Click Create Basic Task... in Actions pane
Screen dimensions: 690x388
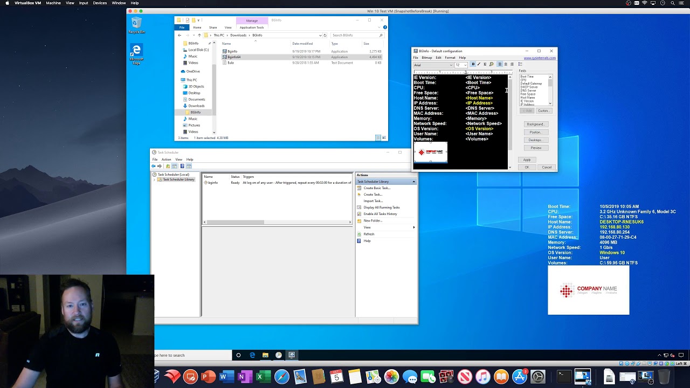[376, 188]
